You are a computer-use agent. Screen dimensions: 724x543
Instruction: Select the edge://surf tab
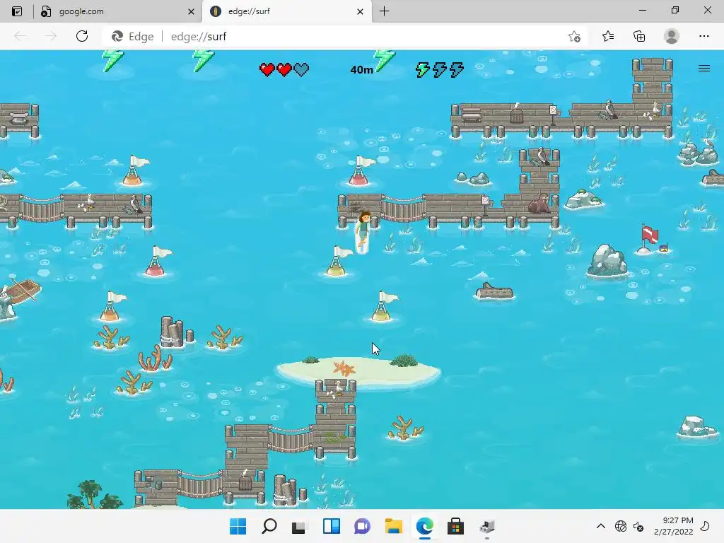point(286,11)
